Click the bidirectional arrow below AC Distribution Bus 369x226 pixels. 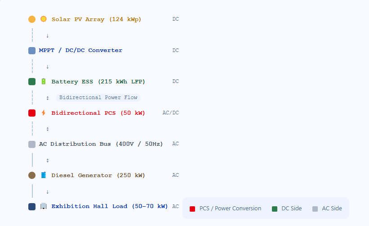click(48, 161)
